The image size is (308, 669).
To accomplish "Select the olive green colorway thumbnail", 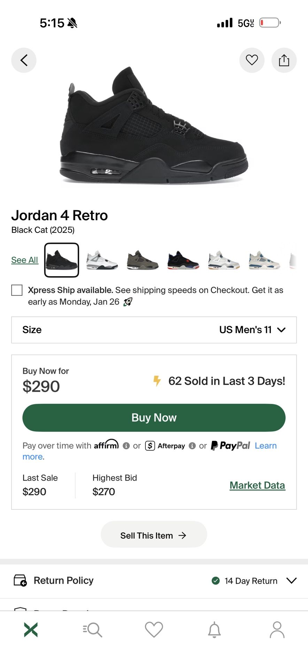I will (143, 260).
